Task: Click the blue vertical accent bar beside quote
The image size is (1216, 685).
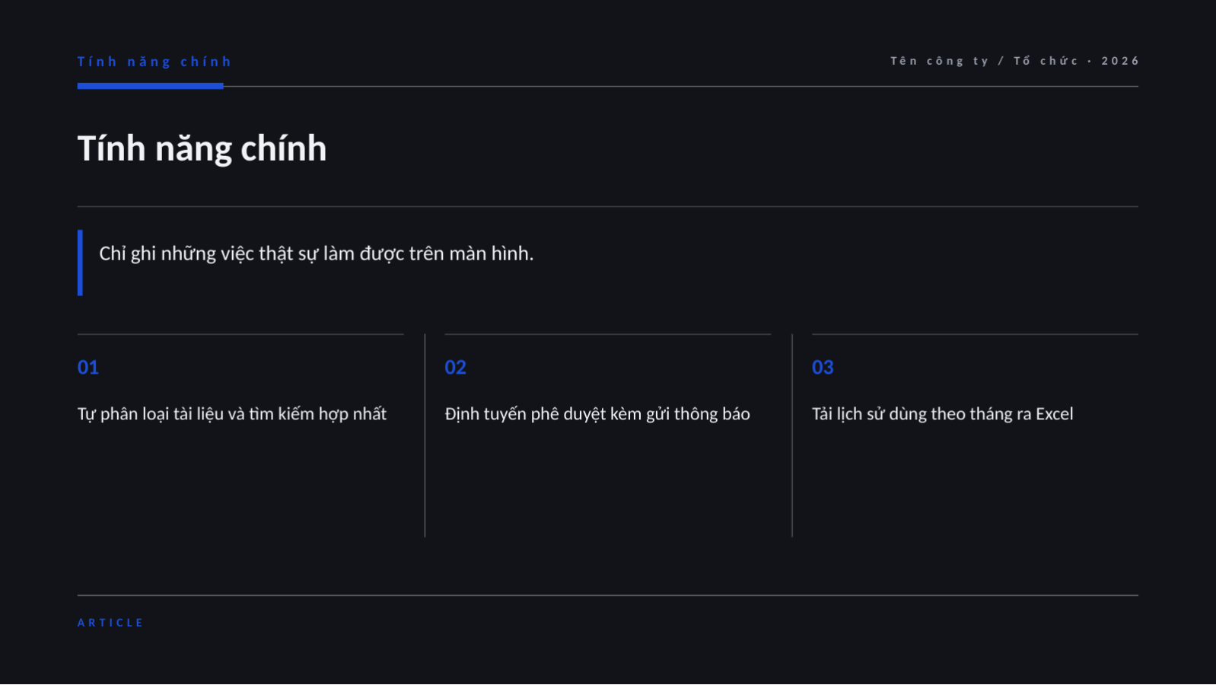Action: 80,263
